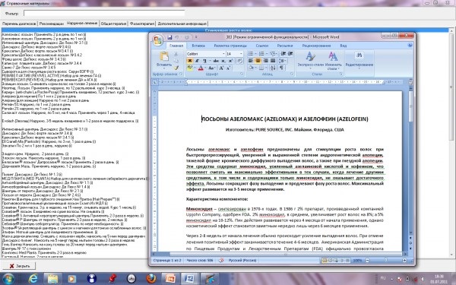Click Change Case (Aa) icon
Screen dimensions: 456x285
click(x=211, y=68)
